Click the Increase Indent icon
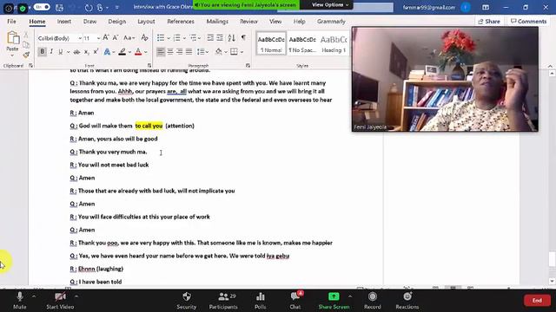The height and width of the screenshot is (312, 556). pos(220,37)
